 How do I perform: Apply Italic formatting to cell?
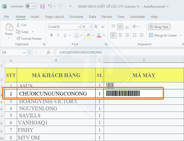[x=57, y=35]
